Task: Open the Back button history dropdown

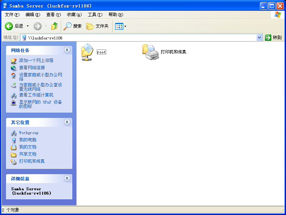Action: pos(28,26)
